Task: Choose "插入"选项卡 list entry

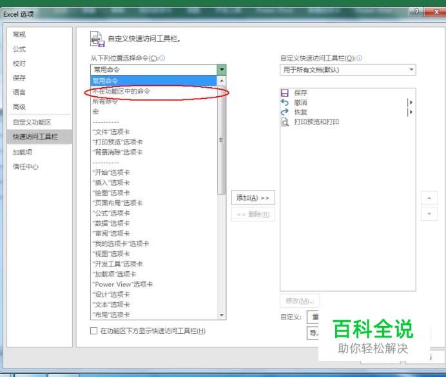Action: (x=154, y=183)
